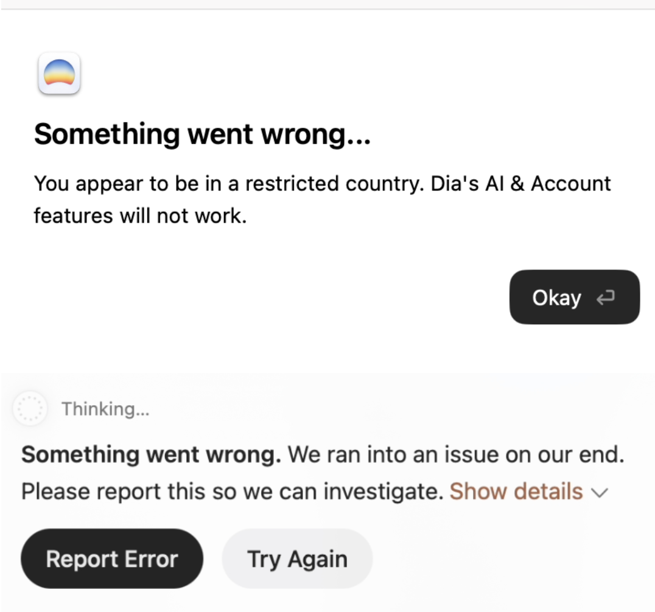This screenshot has height=612, width=655.
Task: Click "We ran into an issue on our end" text
Action: click(456, 454)
